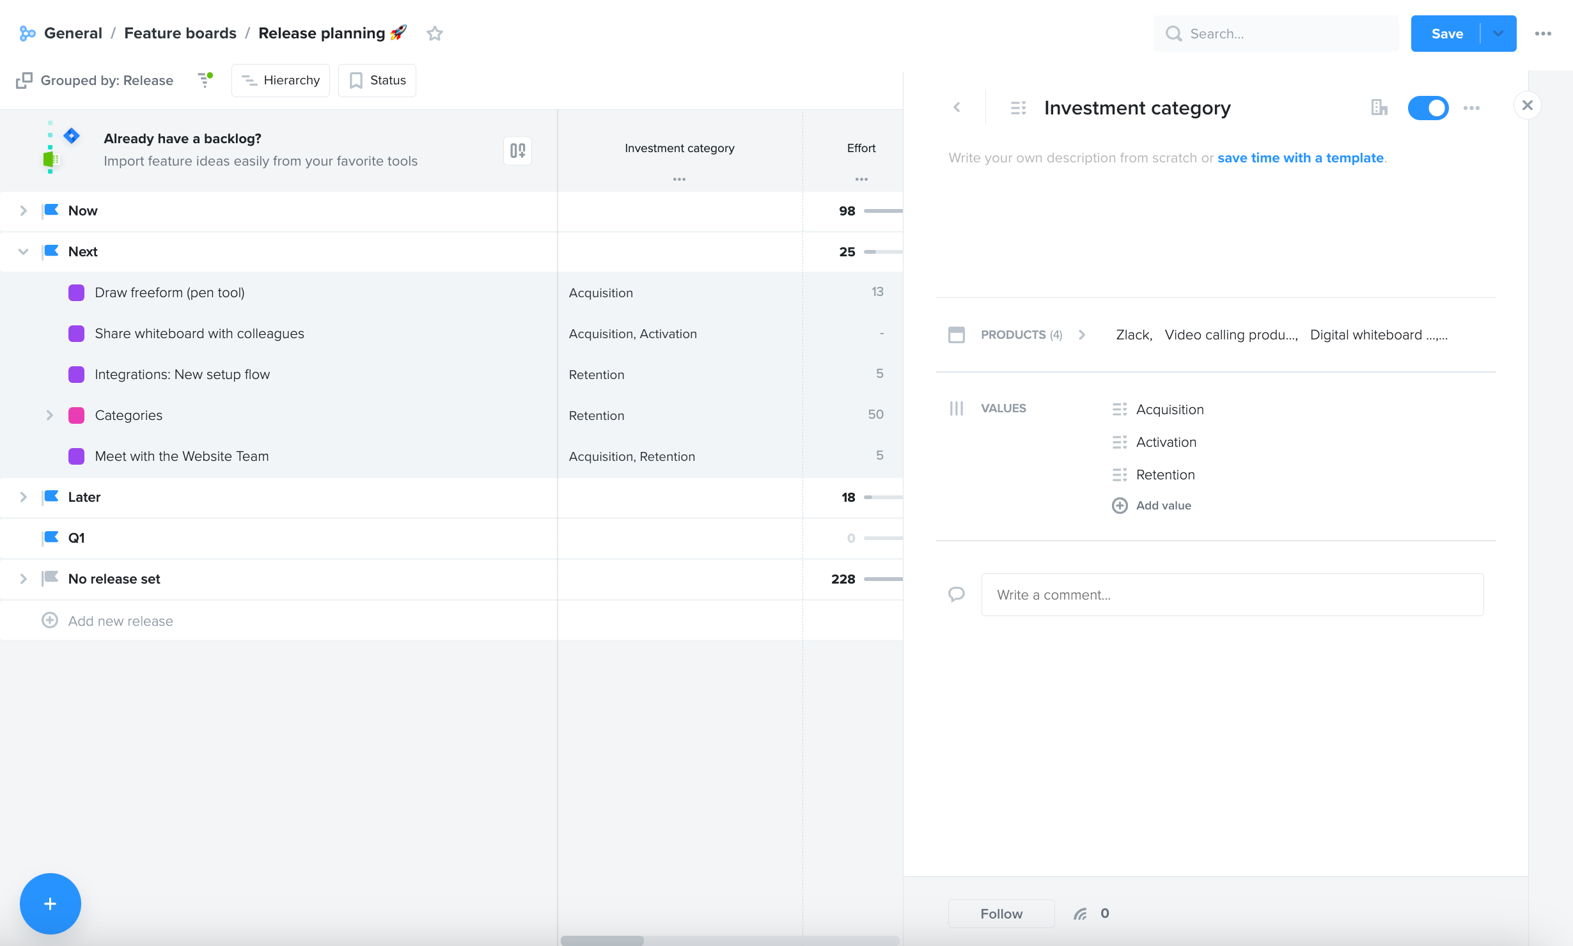
Task: Click the Next release flag icon
Action: tap(51, 251)
